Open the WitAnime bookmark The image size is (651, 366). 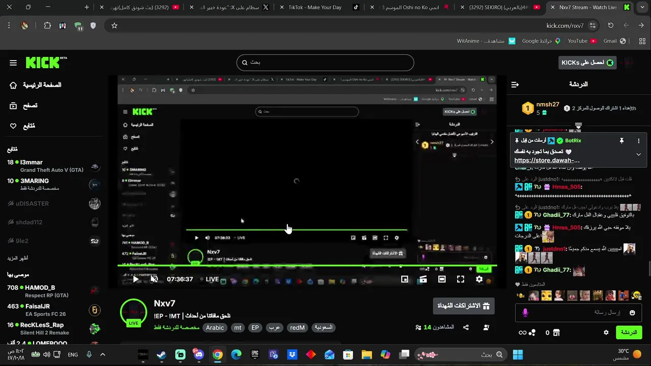coord(486,41)
